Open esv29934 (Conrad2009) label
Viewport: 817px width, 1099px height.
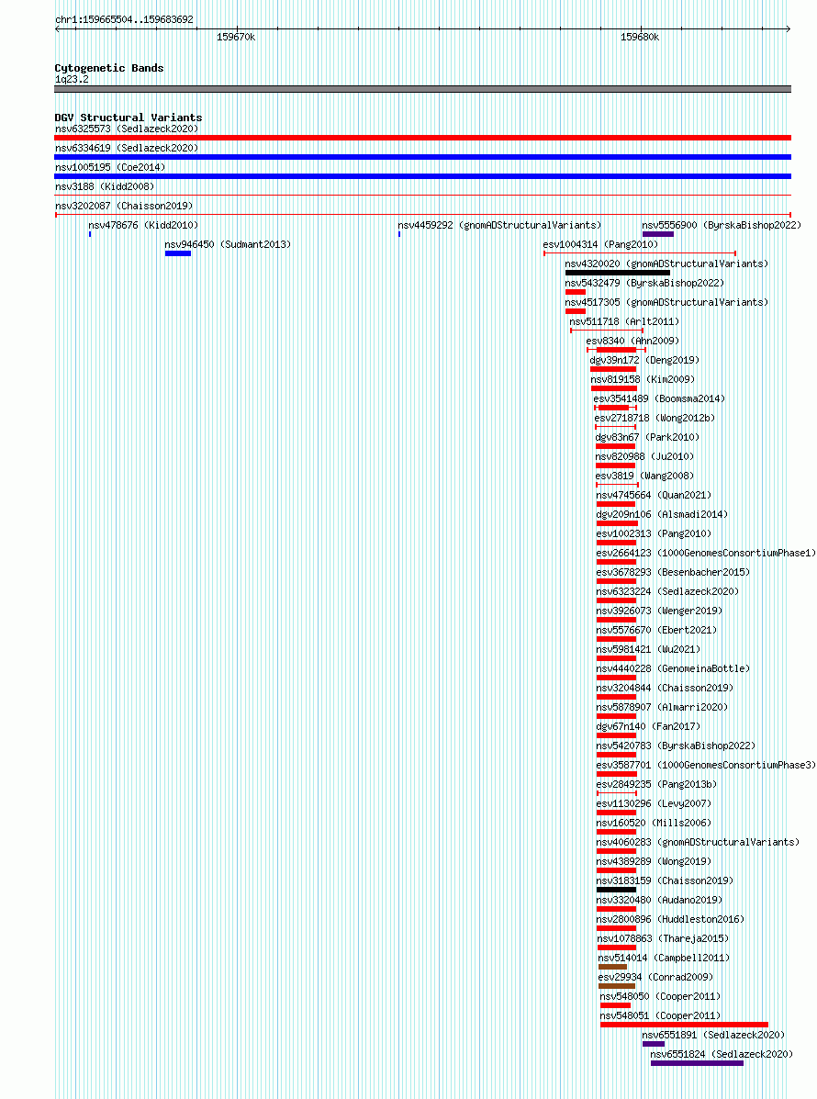655,977
